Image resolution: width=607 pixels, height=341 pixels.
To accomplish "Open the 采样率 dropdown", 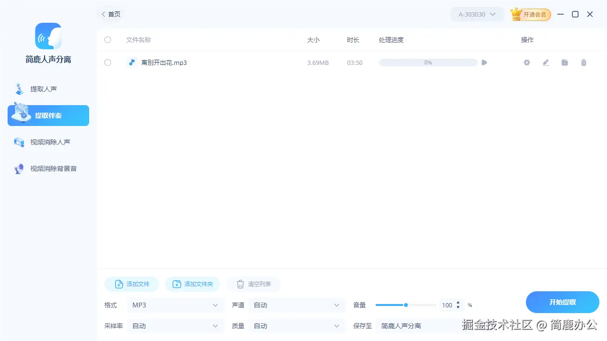I will [175, 326].
